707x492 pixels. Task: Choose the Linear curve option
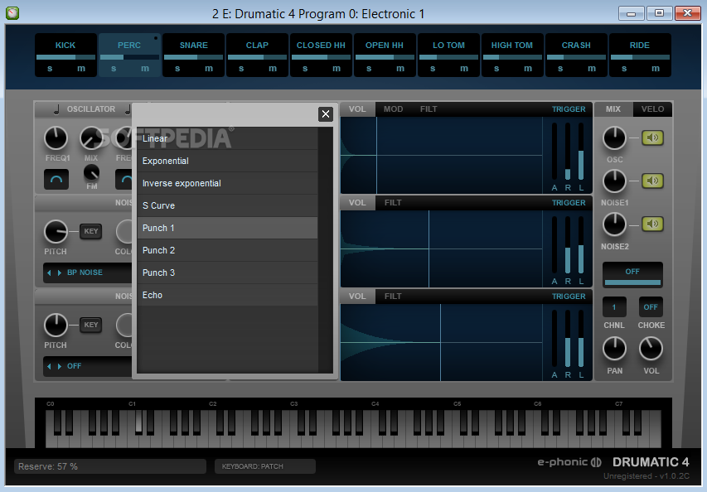pos(227,138)
